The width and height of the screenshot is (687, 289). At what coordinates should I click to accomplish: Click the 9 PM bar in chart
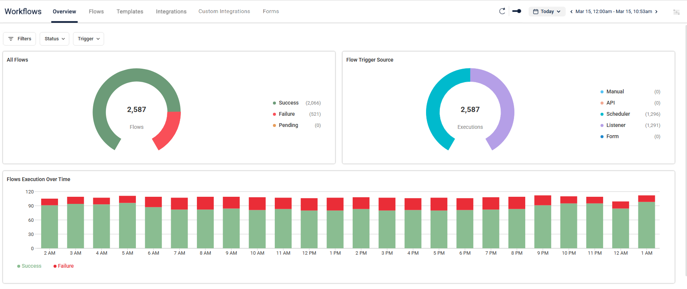pyautogui.click(x=542, y=222)
